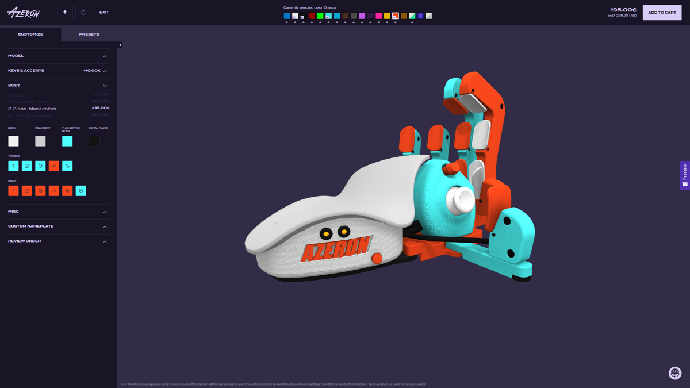Pick the white palette swatch
This screenshot has width=690, height=388.
(x=295, y=16)
